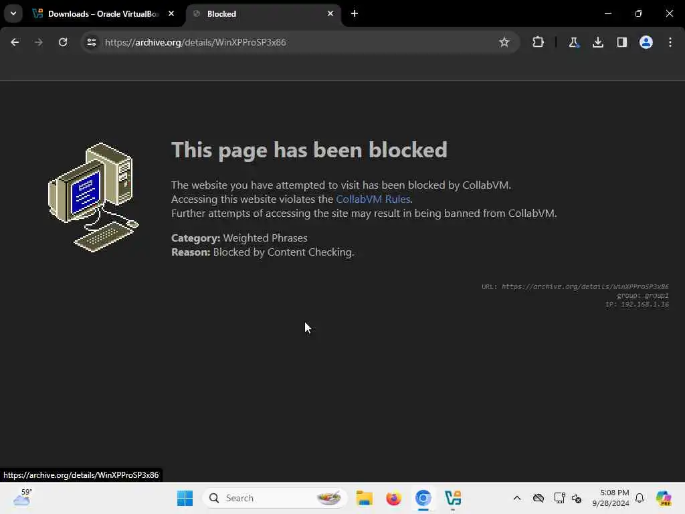
Task: Open the notifications bell icon
Action: (640, 498)
